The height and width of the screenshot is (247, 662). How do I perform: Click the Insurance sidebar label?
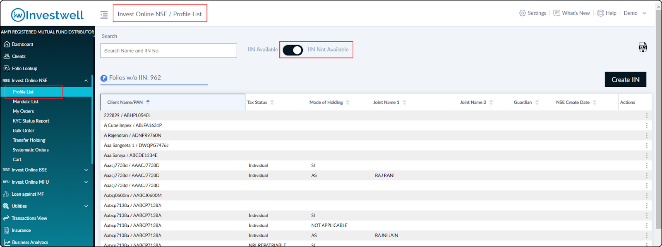tap(21, 230)
